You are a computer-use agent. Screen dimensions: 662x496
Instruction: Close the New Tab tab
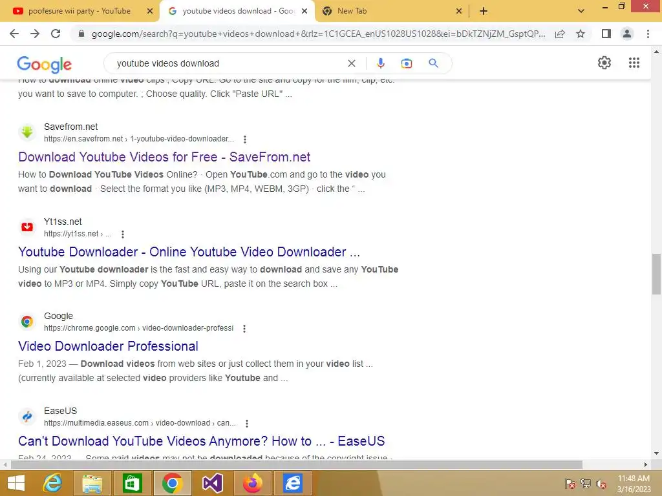[459, 12]
